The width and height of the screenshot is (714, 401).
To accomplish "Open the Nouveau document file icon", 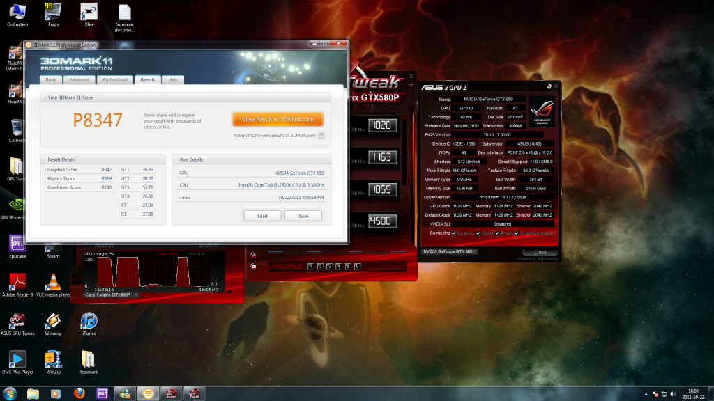I will click(124, 18).
